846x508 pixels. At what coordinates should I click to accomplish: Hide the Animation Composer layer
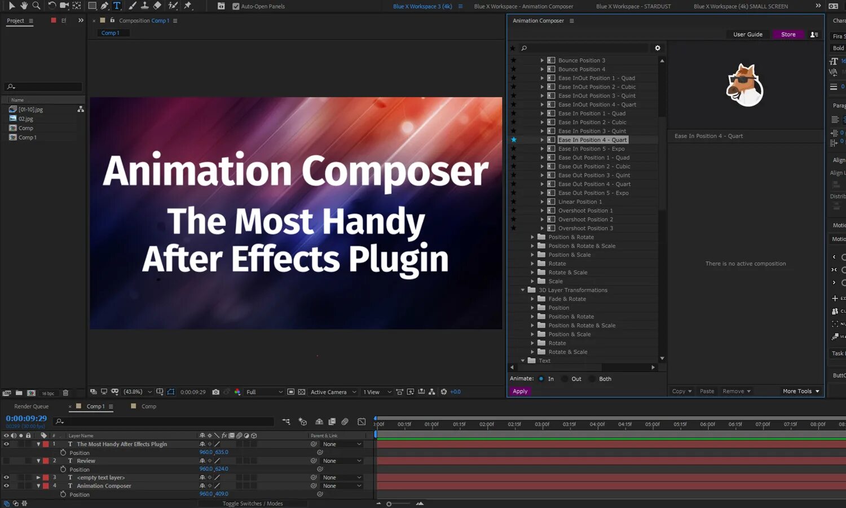pyautogui.click(x=7, y=485)
